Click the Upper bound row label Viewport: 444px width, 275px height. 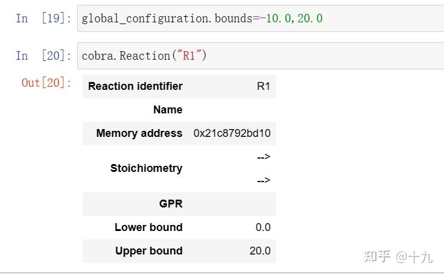pos(148,251)
